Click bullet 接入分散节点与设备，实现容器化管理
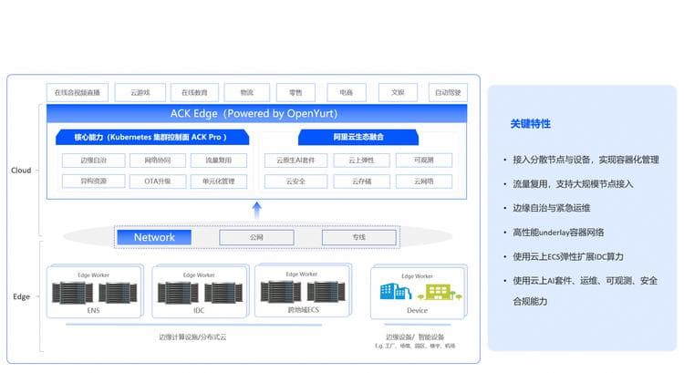Screen dimensions: 684x373 pos(586,160)
